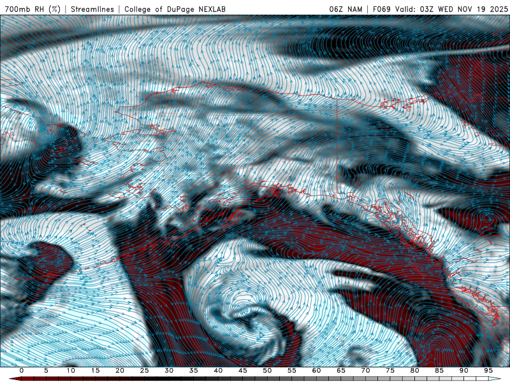Screen dimensions: 510x382
Task: Click the "Streamlines" label in header
Action: pos(92,9)
